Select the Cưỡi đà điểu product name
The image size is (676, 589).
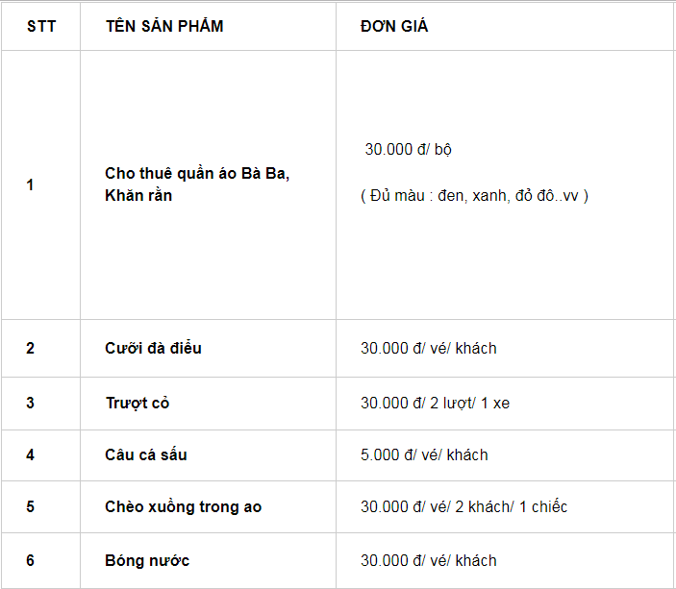[153, 348]
